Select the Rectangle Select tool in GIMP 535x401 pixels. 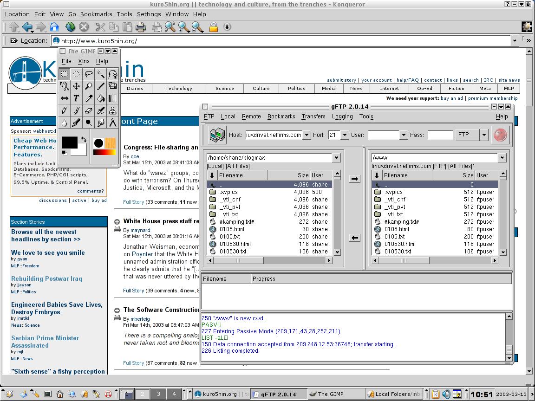pyautogui.click(x=64, y=74)
